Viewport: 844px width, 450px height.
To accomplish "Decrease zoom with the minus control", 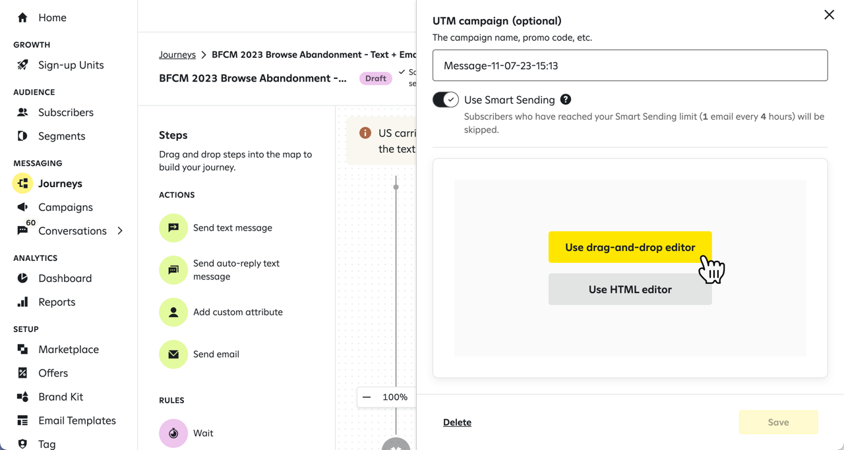I will point(367,397).
